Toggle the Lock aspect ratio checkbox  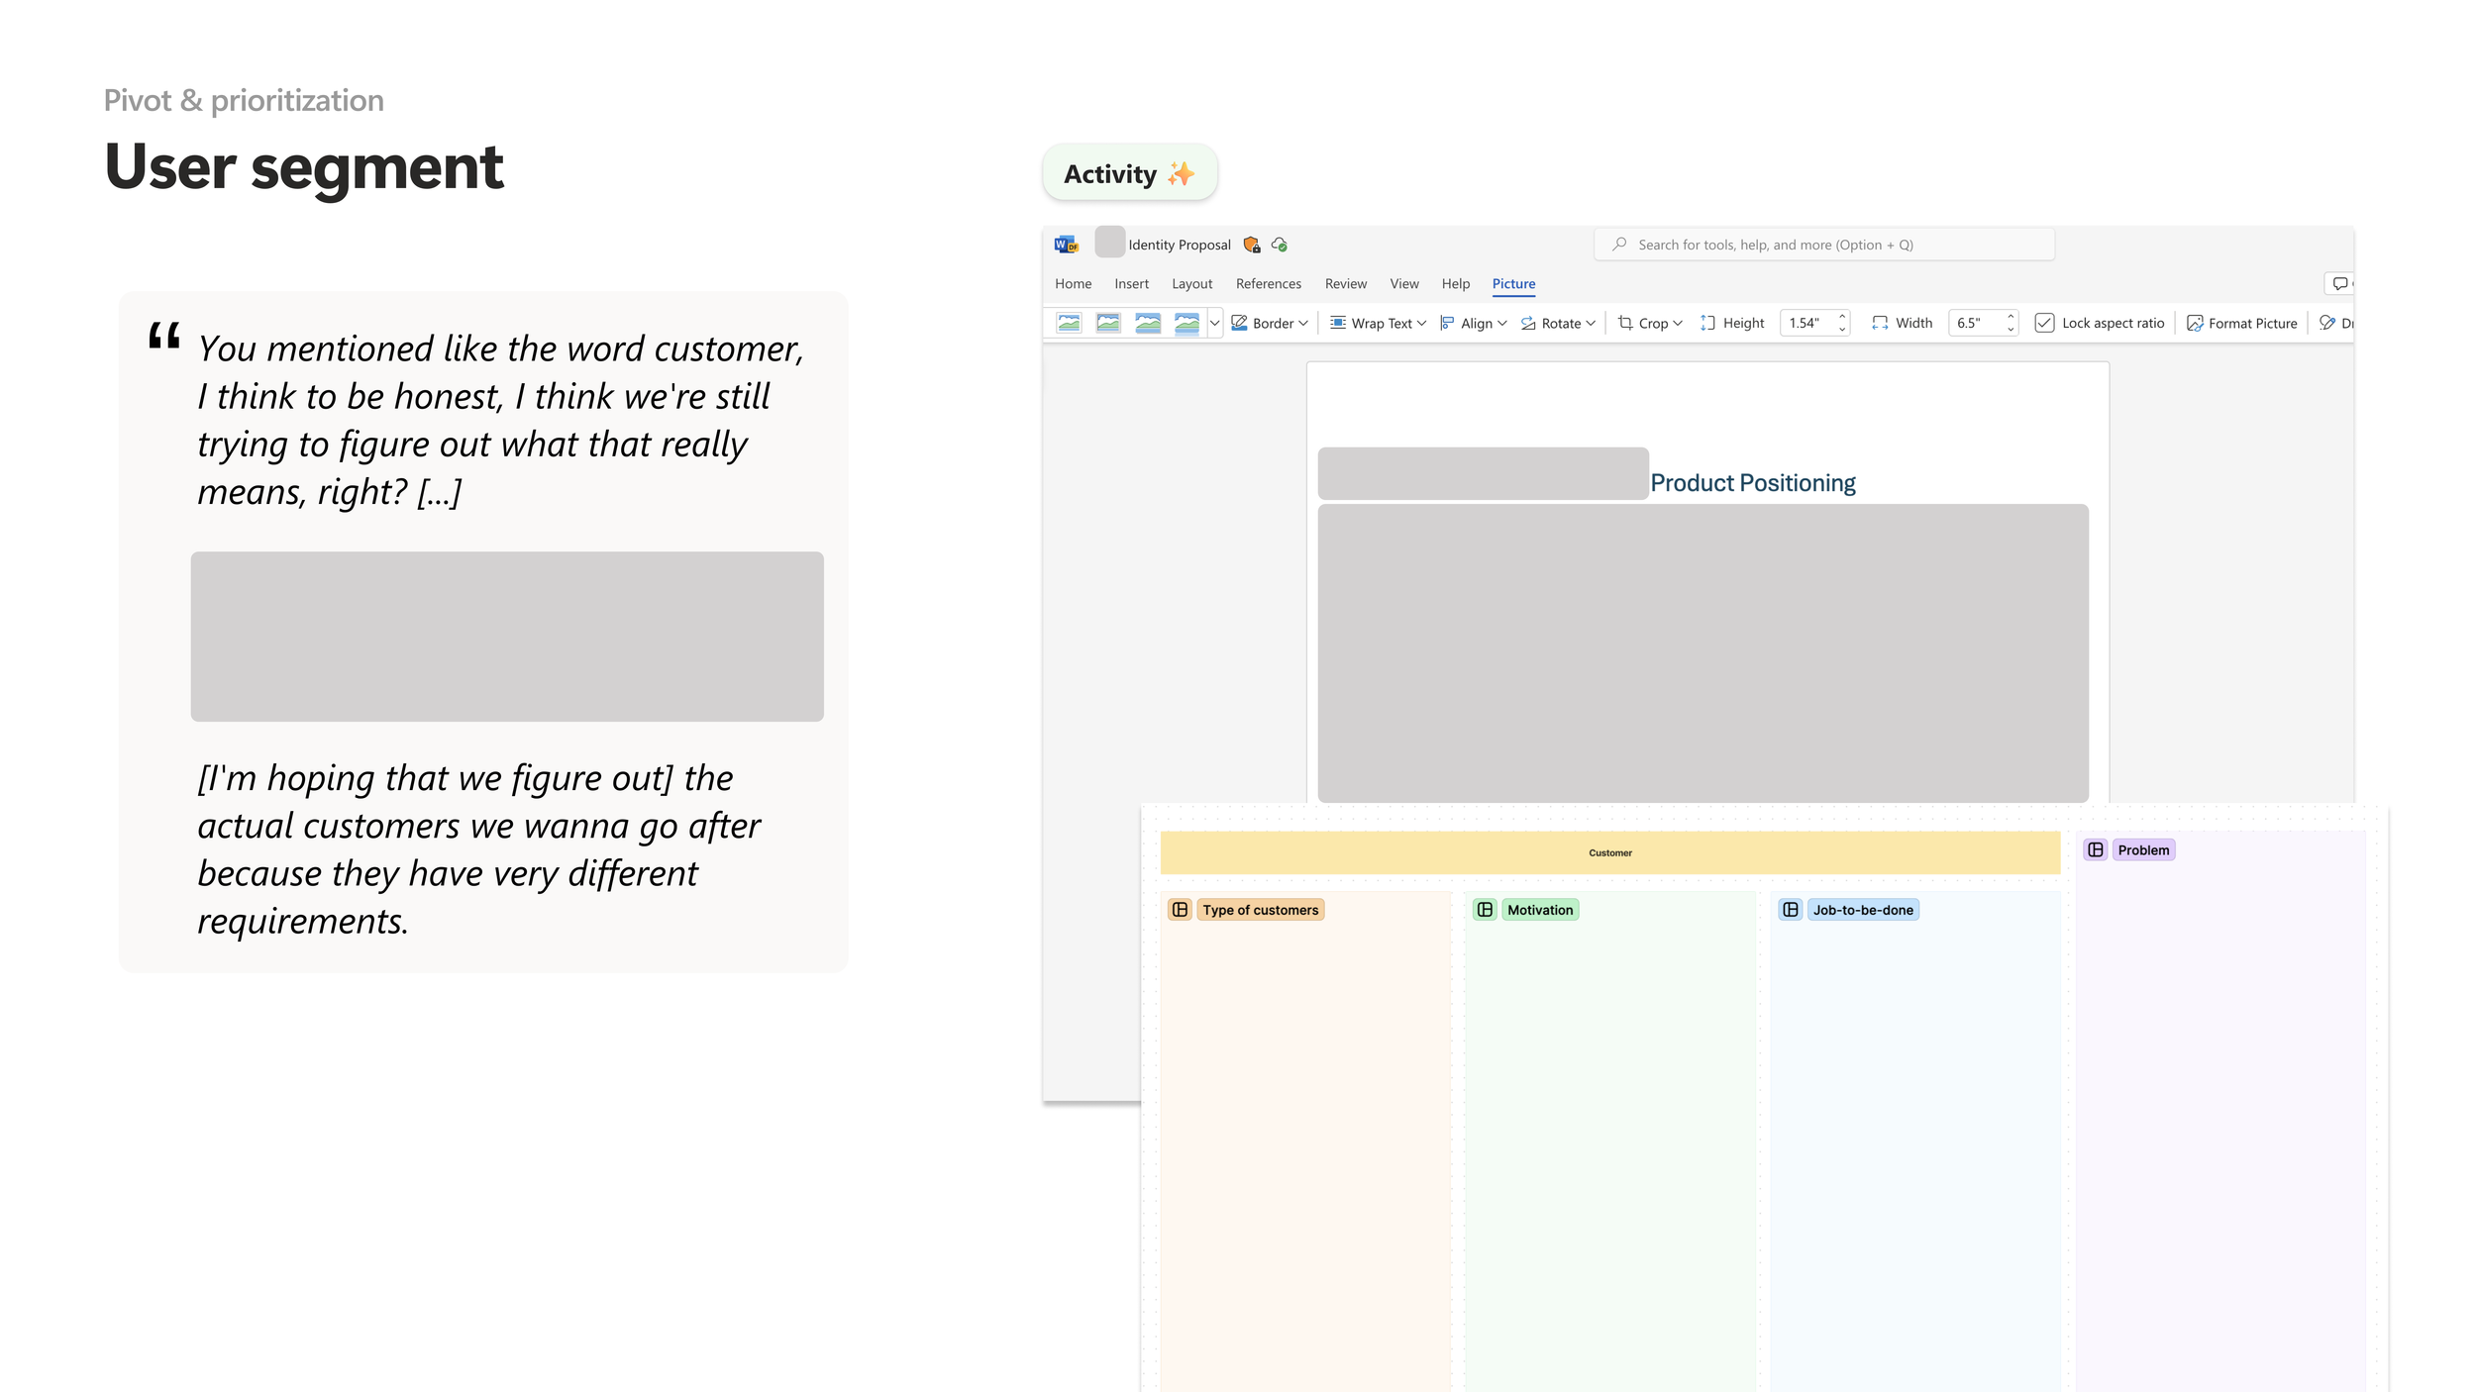(2044, 323)
